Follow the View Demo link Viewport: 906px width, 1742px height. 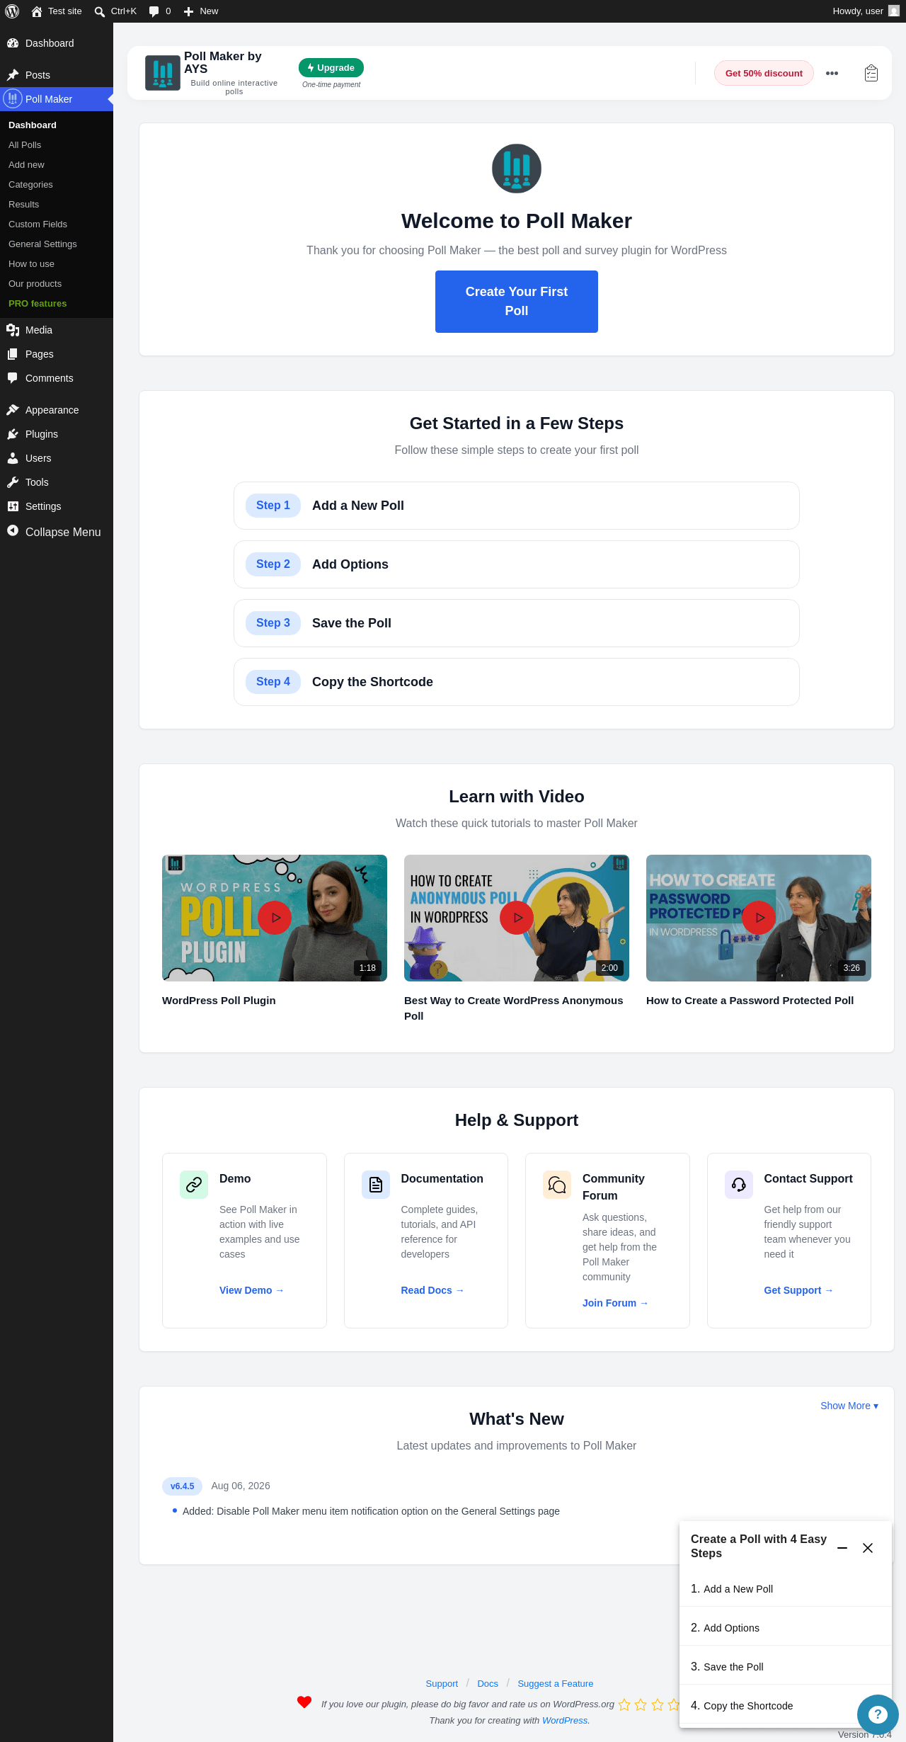click(x=251, y=1290)
